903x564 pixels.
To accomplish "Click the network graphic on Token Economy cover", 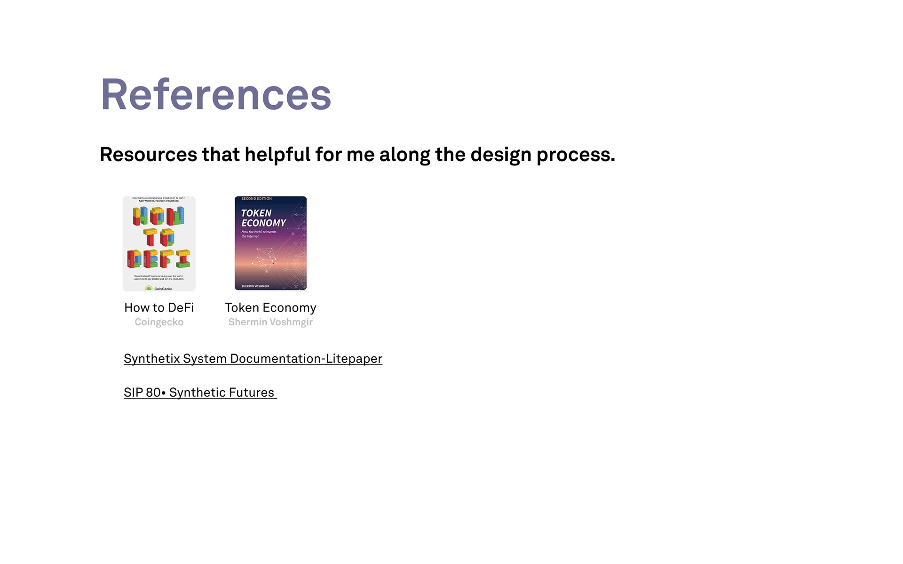I will (265, 258).
